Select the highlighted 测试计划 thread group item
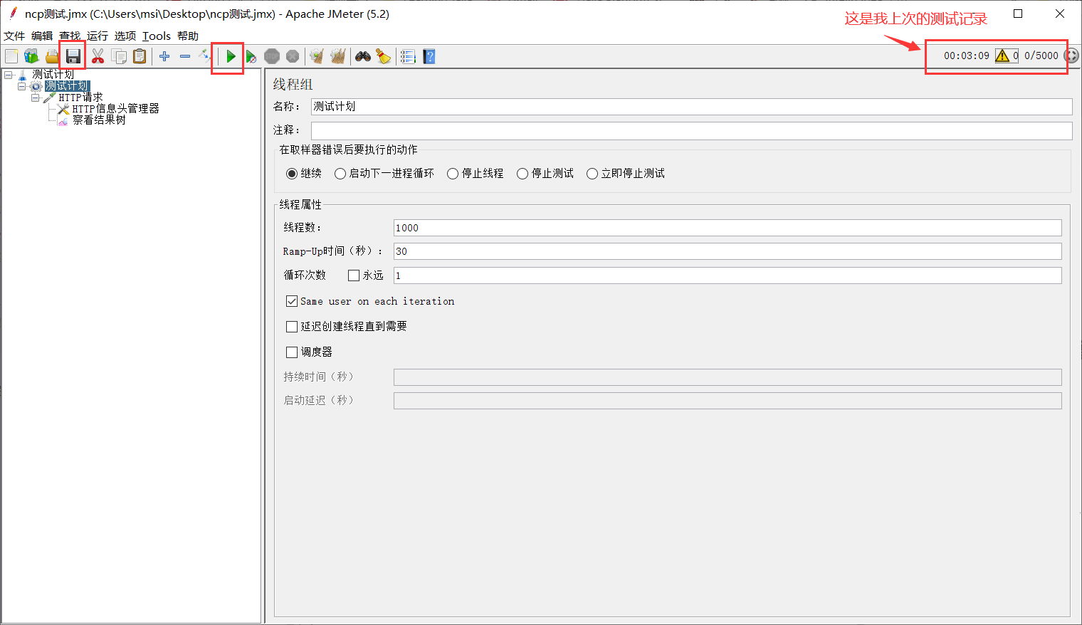Image resolution: width=1082 pixels, height=625 pixels. point(67,86)
